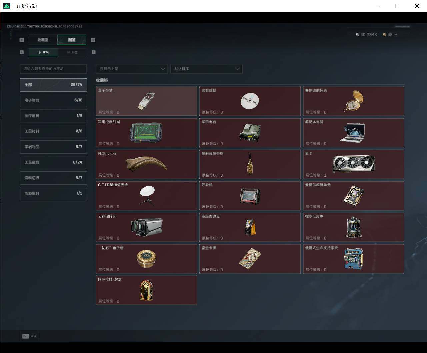This screenshot has height=353, width=427.
Task: Filter by 能源燃料 category
Action: (x=53, y=193)
